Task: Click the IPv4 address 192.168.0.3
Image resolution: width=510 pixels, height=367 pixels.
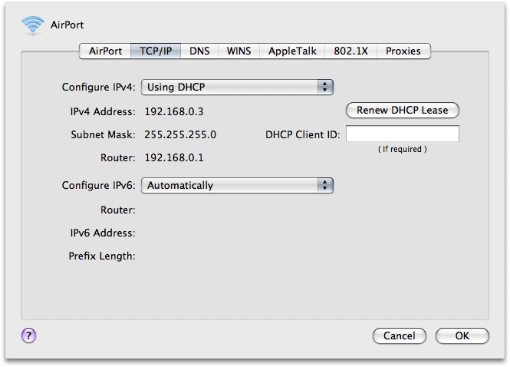Action: click(x=174, y=111)
